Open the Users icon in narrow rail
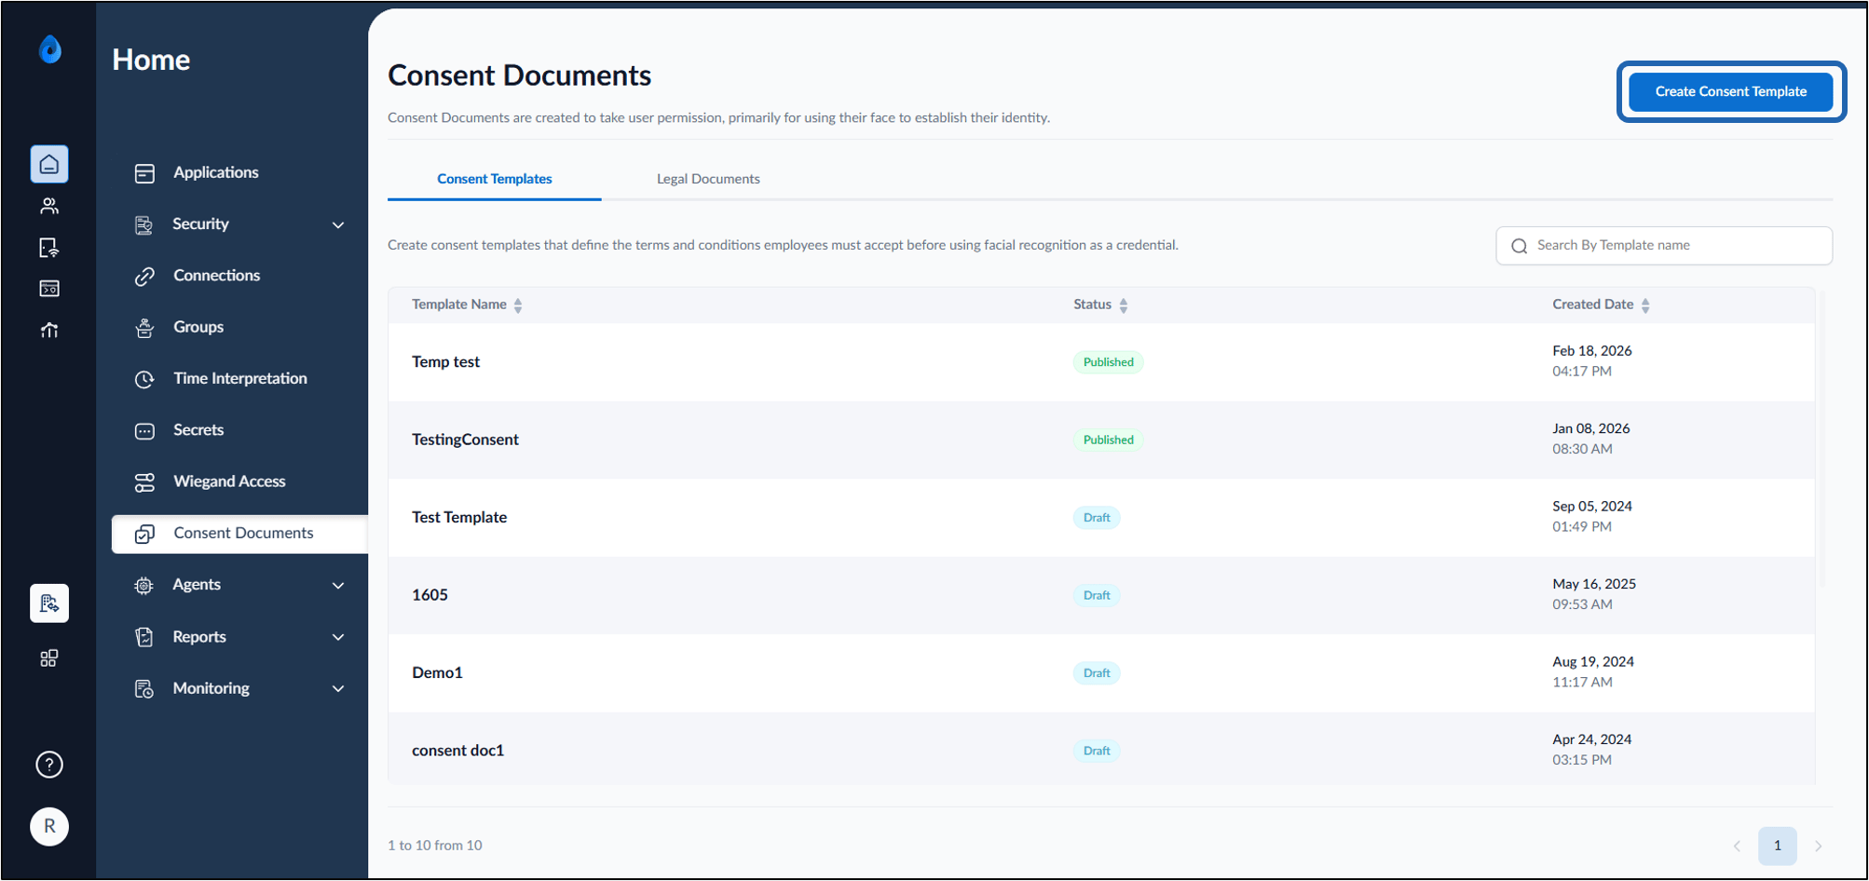The height and width of the screenshot is (881, 1869). (49, 206)
